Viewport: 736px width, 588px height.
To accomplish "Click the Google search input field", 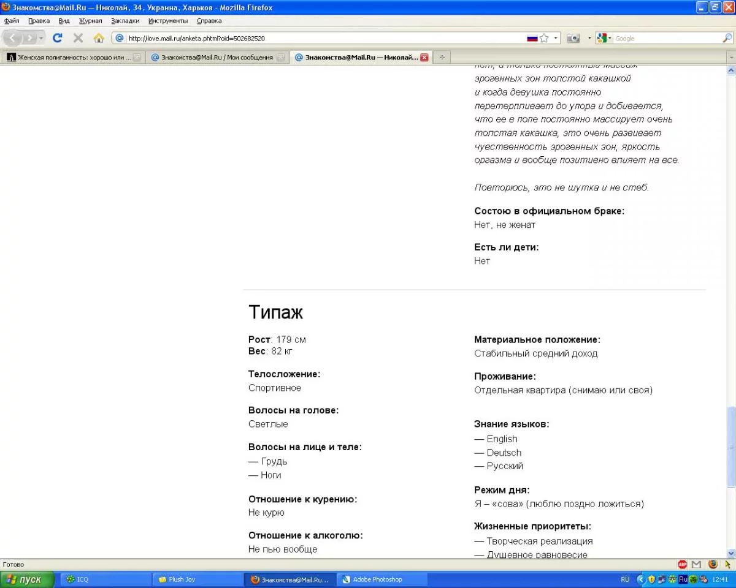I will tap(667, 38).
